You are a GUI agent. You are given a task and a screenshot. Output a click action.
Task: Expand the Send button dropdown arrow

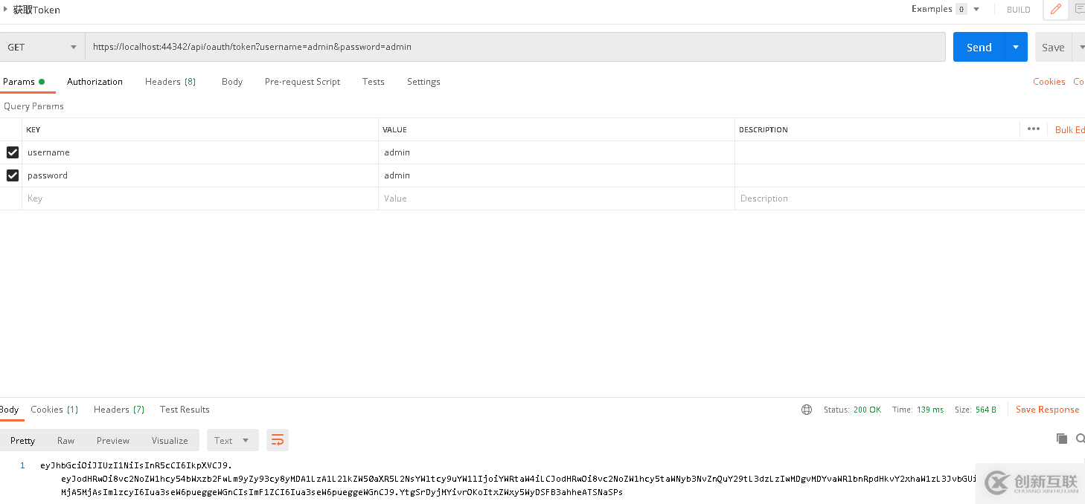point(1016,47)
